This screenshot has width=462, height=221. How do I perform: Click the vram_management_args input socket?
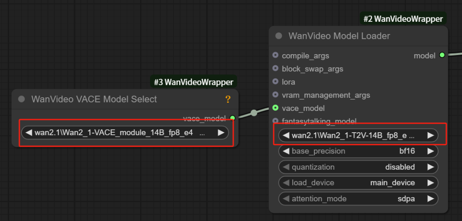pos(275,95)
